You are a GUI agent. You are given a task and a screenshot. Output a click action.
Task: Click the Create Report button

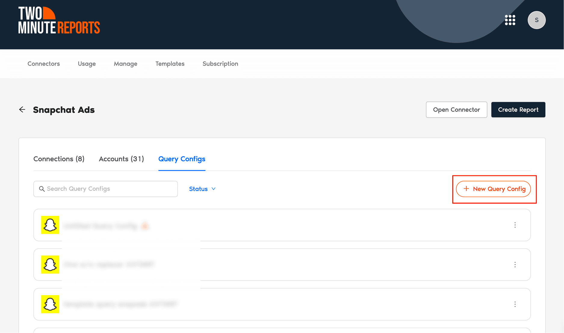tap(518, 110)
